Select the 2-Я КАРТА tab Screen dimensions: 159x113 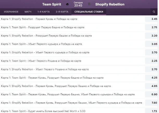62,12
